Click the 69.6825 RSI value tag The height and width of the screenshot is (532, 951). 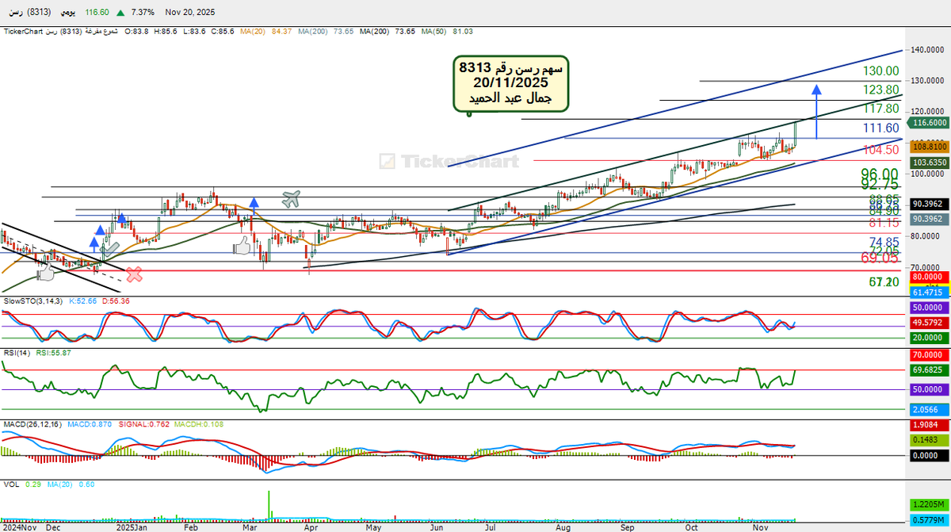click(929, 369)
